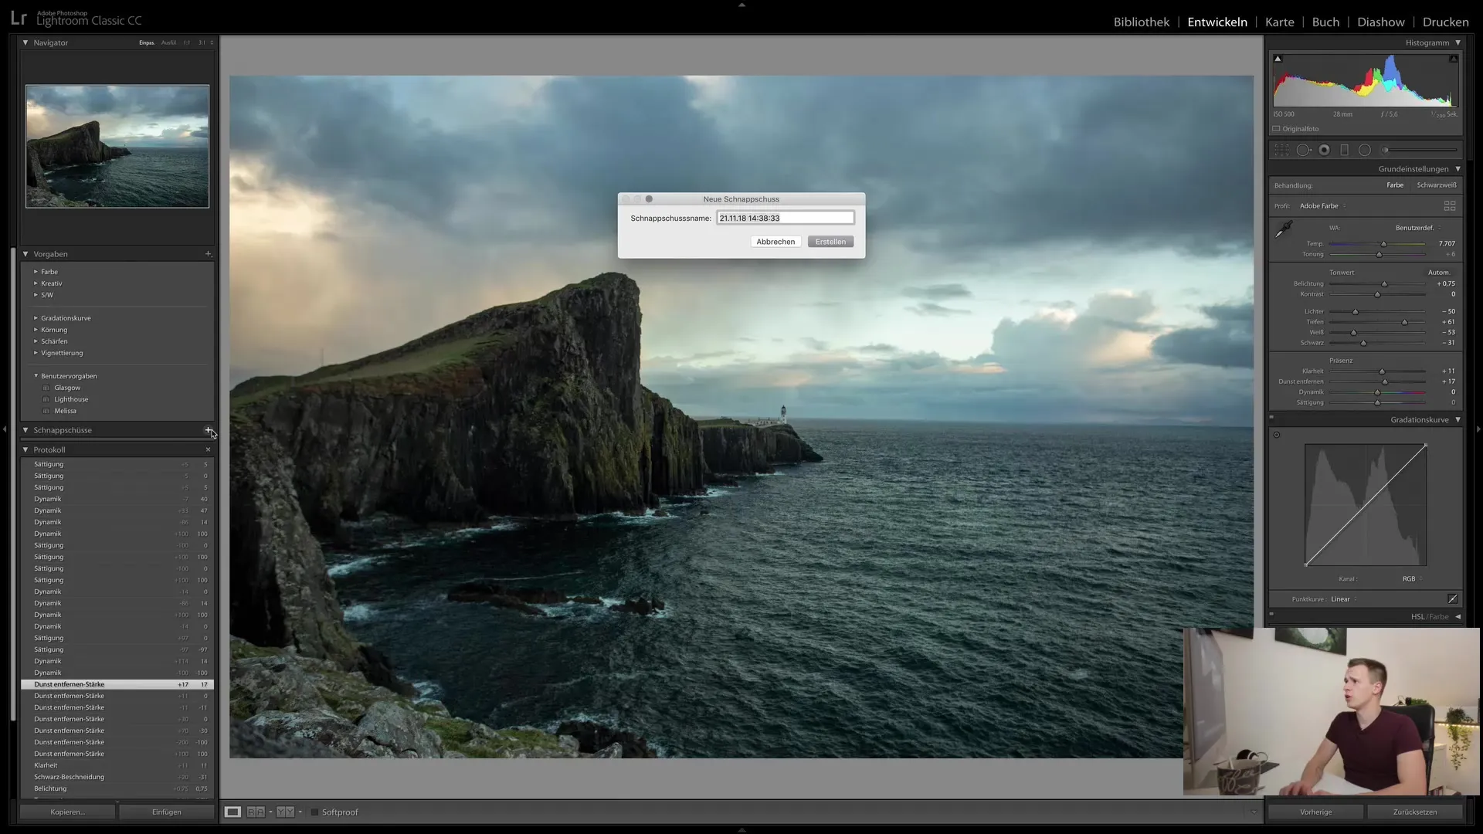Clear history with the Protokoll X icon

tap(208, 449)
